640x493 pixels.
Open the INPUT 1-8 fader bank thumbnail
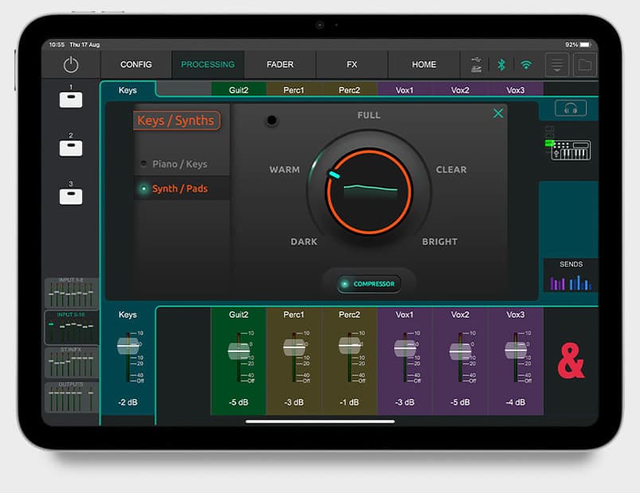click(71, 293)
